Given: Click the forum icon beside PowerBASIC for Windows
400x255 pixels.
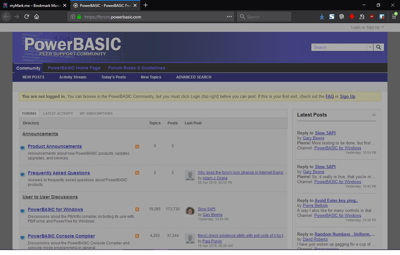Looking at the screenshot, I should click(x=23, y=211).
